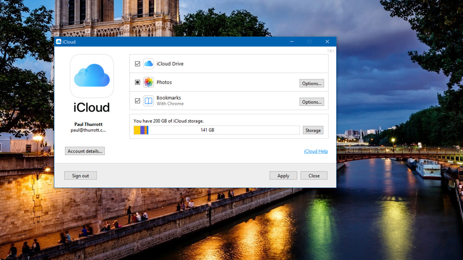Click the 141 GB free space label
This screenshot has width=463, height=260.
207,130
